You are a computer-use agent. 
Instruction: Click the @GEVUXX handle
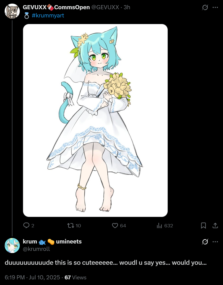pos(105,7)
